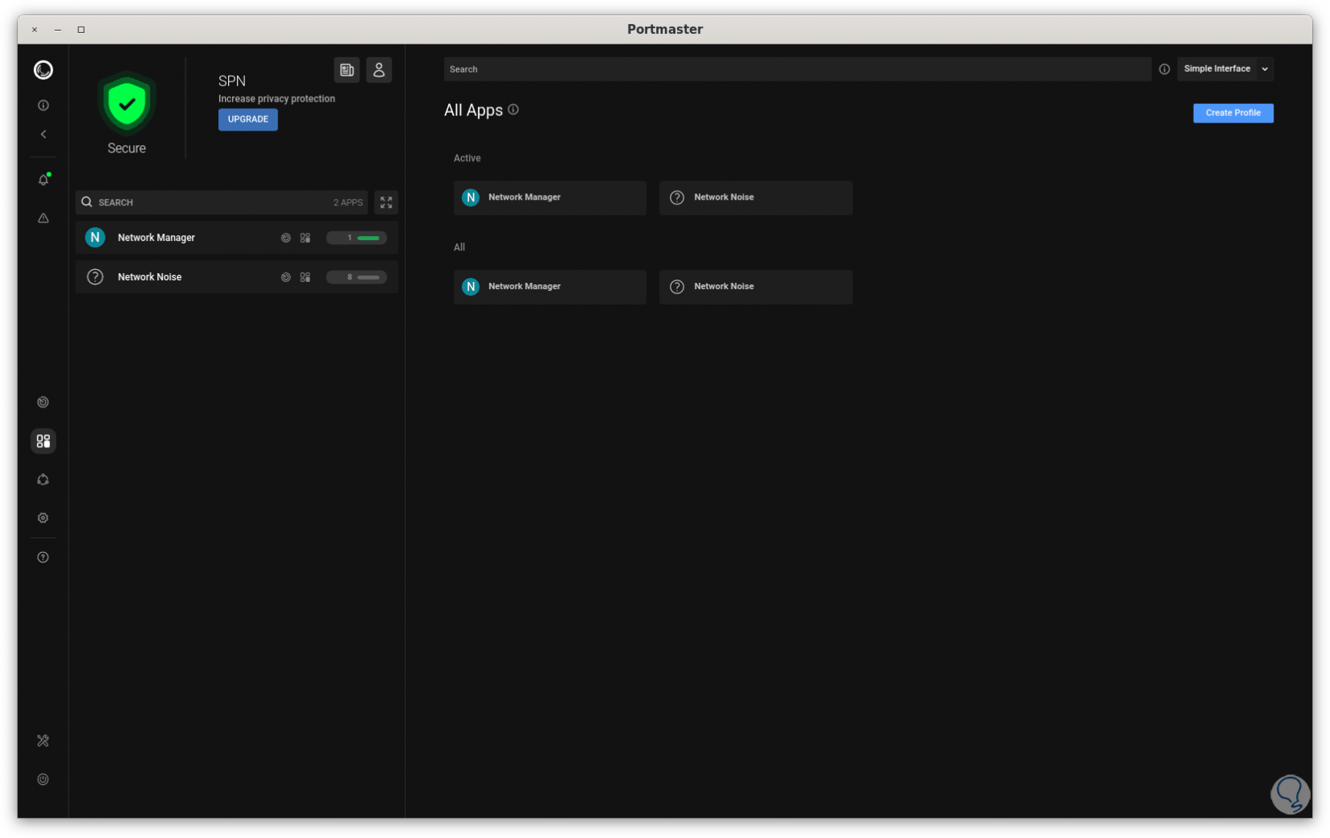Select Network Manager in the sidebar app list
1330x838 pixels.
click(237, 238)
